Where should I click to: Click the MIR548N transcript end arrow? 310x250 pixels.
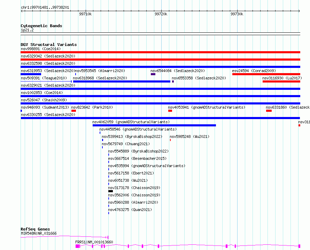[107, 237]
